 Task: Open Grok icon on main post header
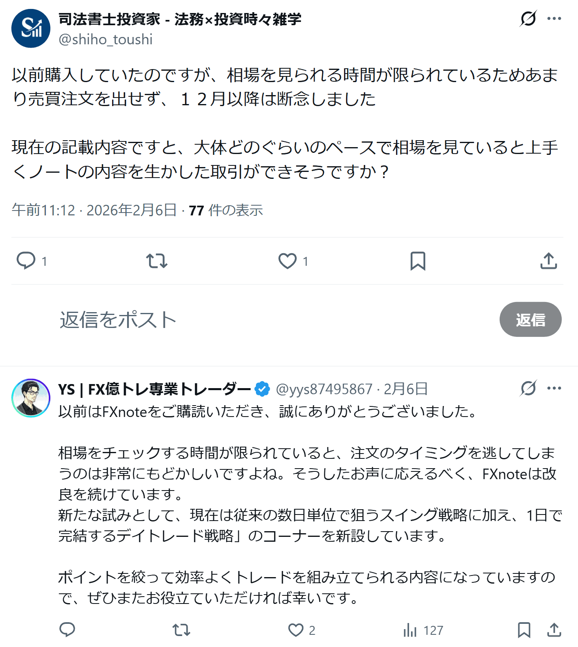(528, 19)
